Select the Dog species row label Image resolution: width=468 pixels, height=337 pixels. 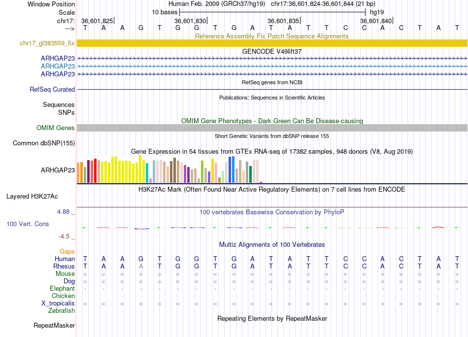point(69,281)
